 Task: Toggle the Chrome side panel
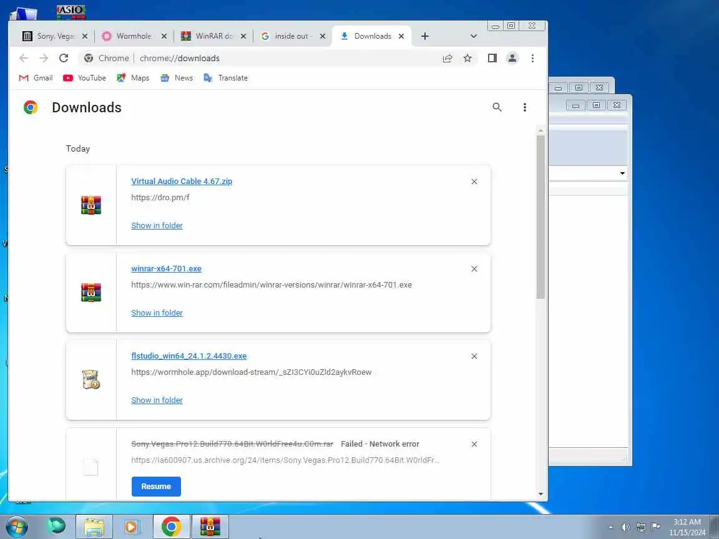point(492,58)
